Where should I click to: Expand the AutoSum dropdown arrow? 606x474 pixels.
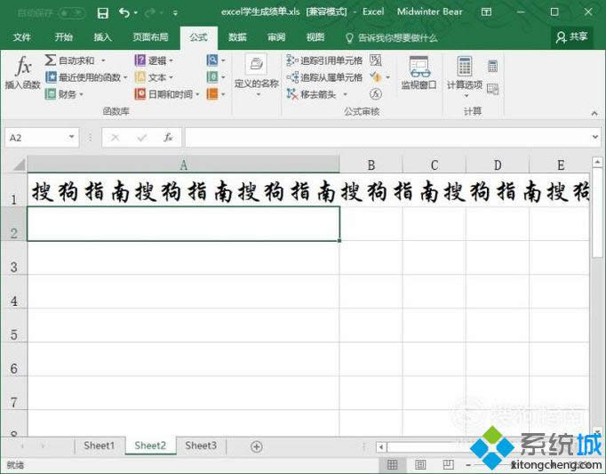point(103,60)
